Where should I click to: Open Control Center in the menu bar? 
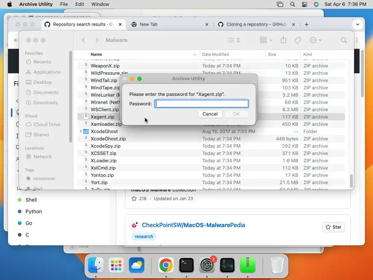pos(304,4)
